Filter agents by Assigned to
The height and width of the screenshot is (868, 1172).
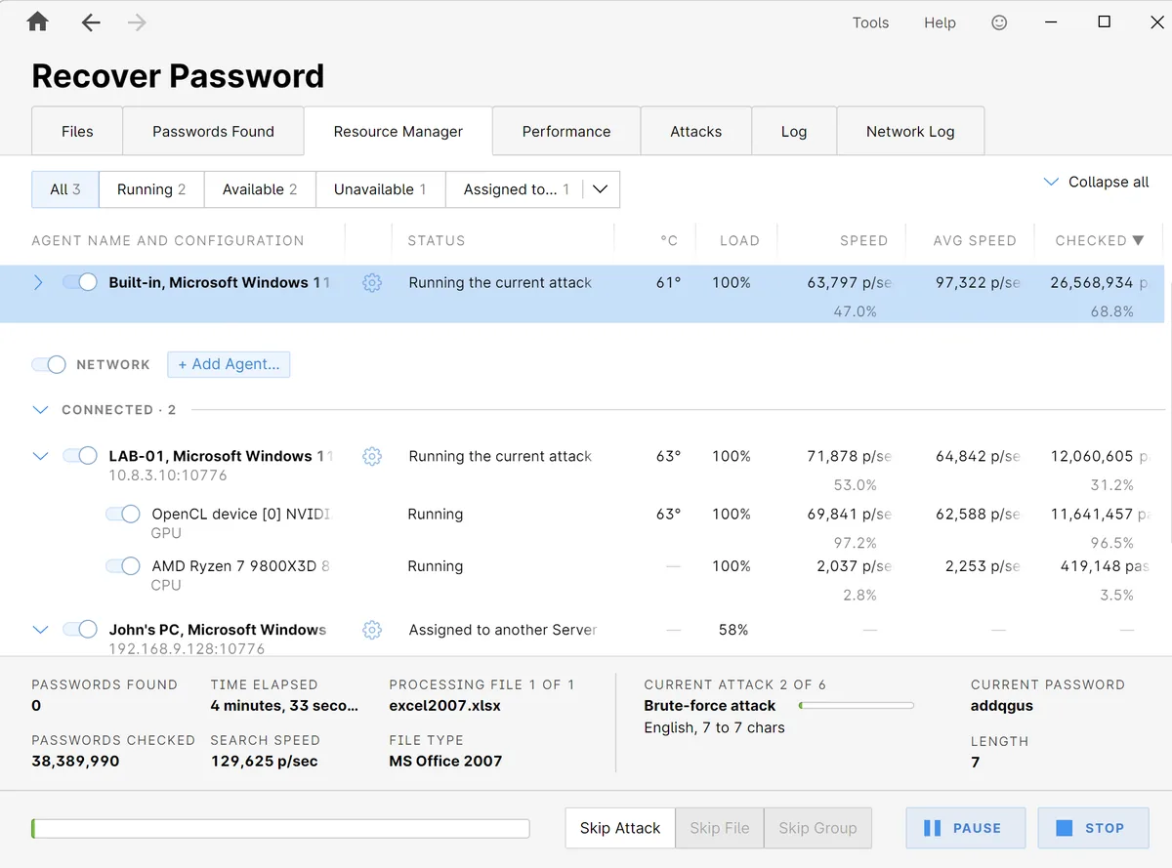[515, 189]
